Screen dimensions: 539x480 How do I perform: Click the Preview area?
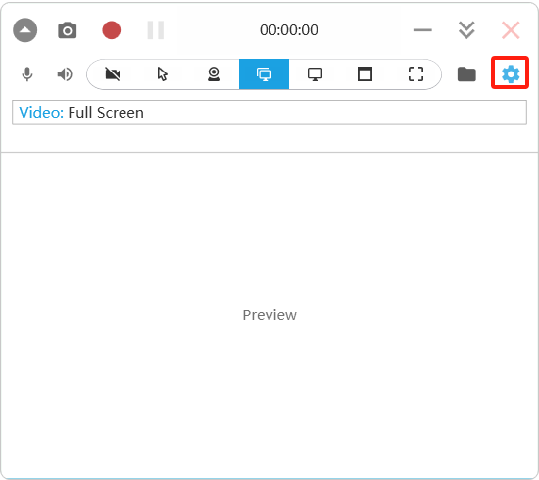click(x=269, y=315)
